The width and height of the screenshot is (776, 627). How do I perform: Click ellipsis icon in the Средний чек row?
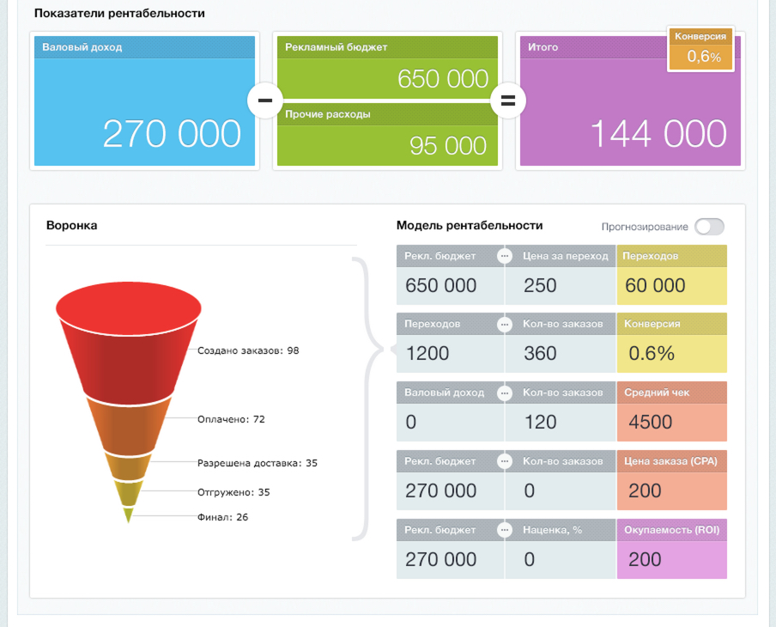(505, 393)
